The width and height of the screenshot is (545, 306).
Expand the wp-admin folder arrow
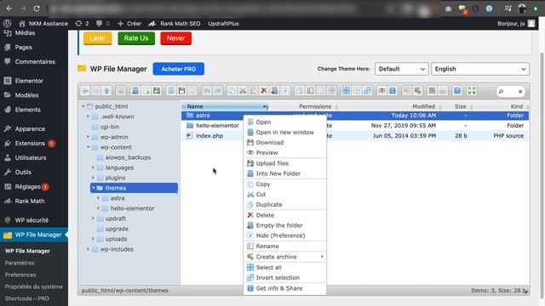coord(89,137)
